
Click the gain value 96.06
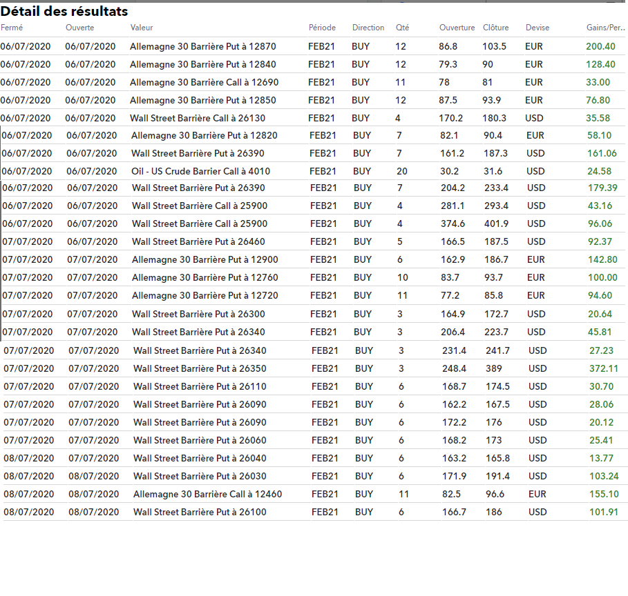pyautogui.click(x=600, y=224)
